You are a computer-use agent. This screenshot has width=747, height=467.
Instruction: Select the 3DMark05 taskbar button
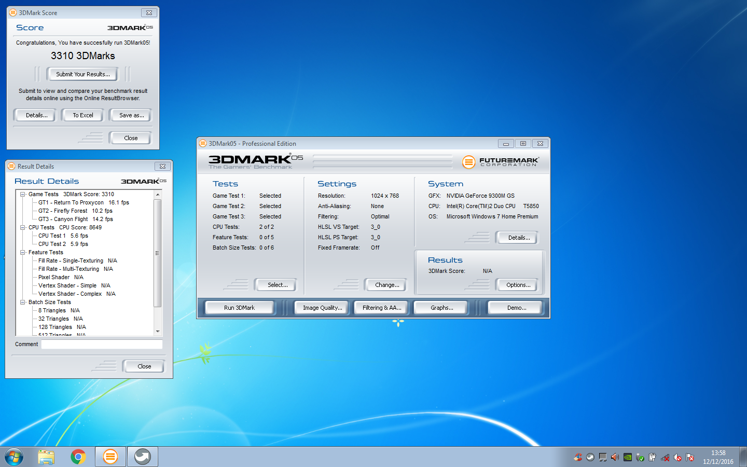pyautogui.click(x=110, y=457)
